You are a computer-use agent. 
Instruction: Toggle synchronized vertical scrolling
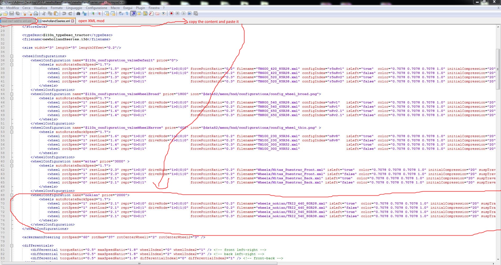click(107, 13)
